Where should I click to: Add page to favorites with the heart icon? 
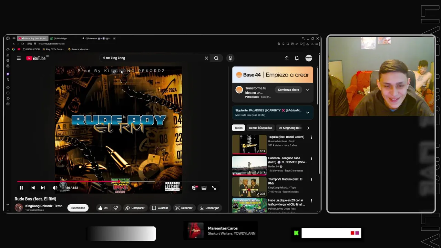click(301, 44)
